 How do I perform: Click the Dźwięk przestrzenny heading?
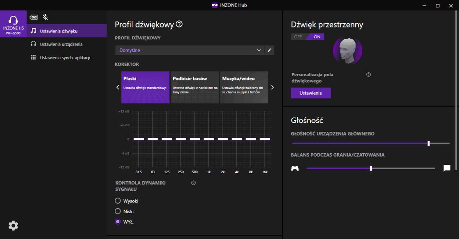click(x=327, y=25)
